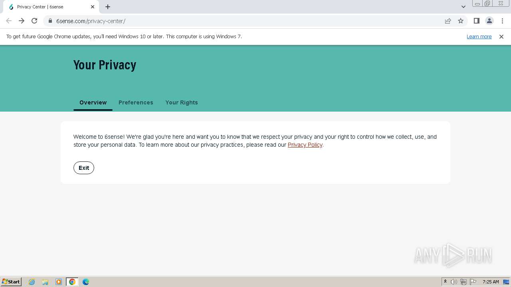Restore down the Chrome window
The image size is (511, 287).
[x=487, y=4]
